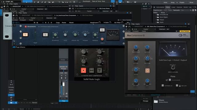Click Paste in townhouse toolbar
Image resolution: width=197 pixels, height=110 pixels.
pyautogui.click(x=64, y=23)
